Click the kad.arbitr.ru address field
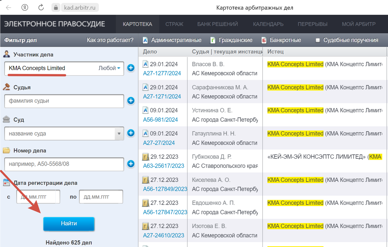The height and width of the screenshot is (247, 388). point(79,7)
